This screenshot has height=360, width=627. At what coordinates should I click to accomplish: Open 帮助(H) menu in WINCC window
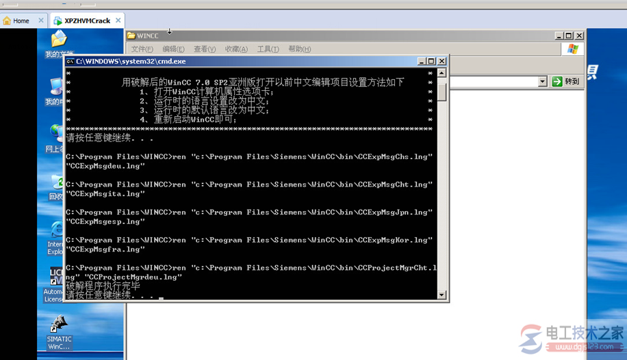point(300,49)
